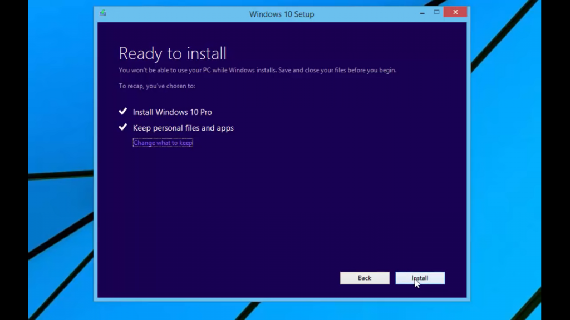Click the maximize icon on setup window

coord(437,11)
